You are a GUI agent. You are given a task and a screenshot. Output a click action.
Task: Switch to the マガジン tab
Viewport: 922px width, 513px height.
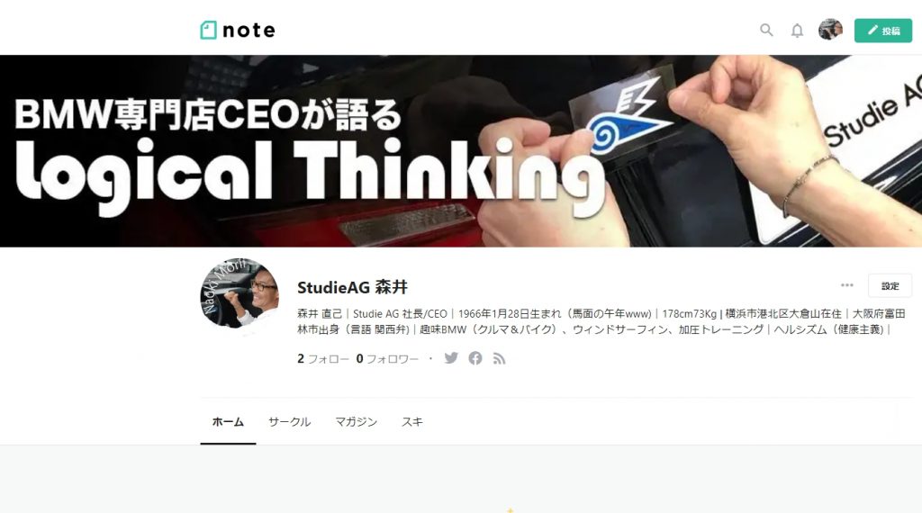point(356,422)
